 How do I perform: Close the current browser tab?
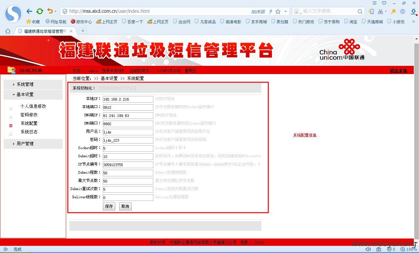pyautogui.click(x=71, y=31)
